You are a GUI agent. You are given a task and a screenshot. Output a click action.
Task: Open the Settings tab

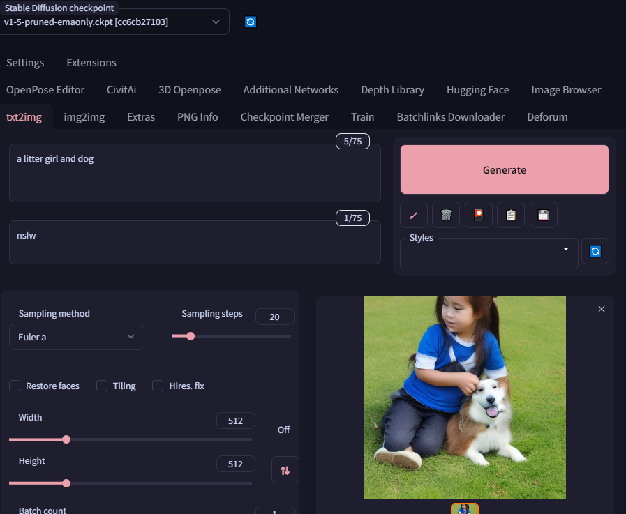click(x=25, y=63)
